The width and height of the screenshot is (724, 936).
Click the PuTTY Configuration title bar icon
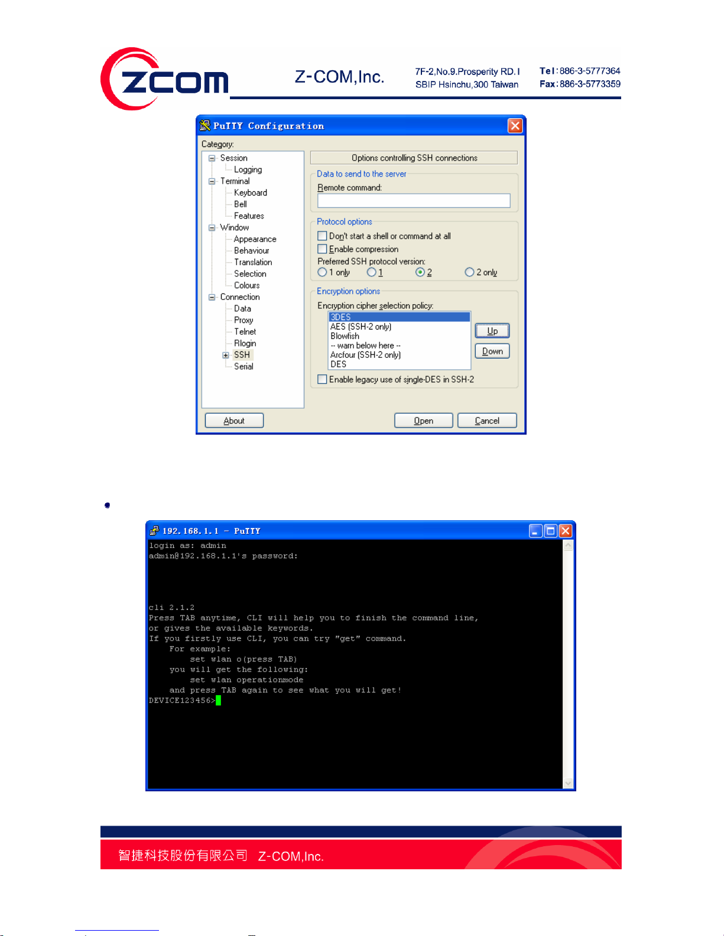pos(205,126)
